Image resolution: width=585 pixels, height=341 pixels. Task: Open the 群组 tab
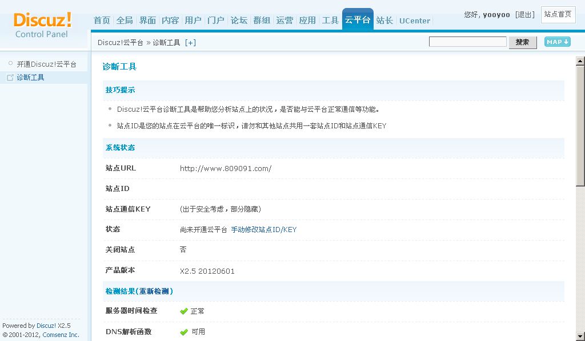(262, 21)
